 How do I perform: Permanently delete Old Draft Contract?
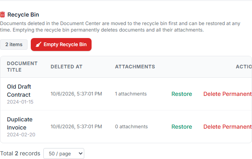228,94
